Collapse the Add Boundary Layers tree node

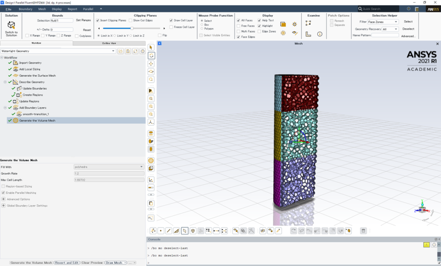pos(5,108)
